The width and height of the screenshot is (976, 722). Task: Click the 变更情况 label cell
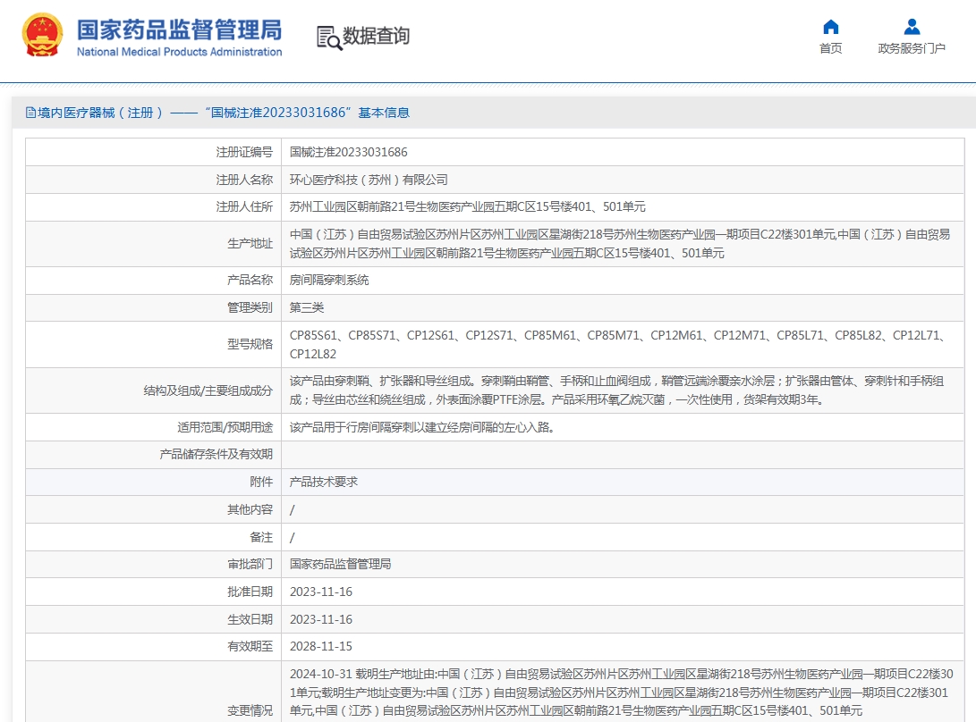[x=153, y=692]
